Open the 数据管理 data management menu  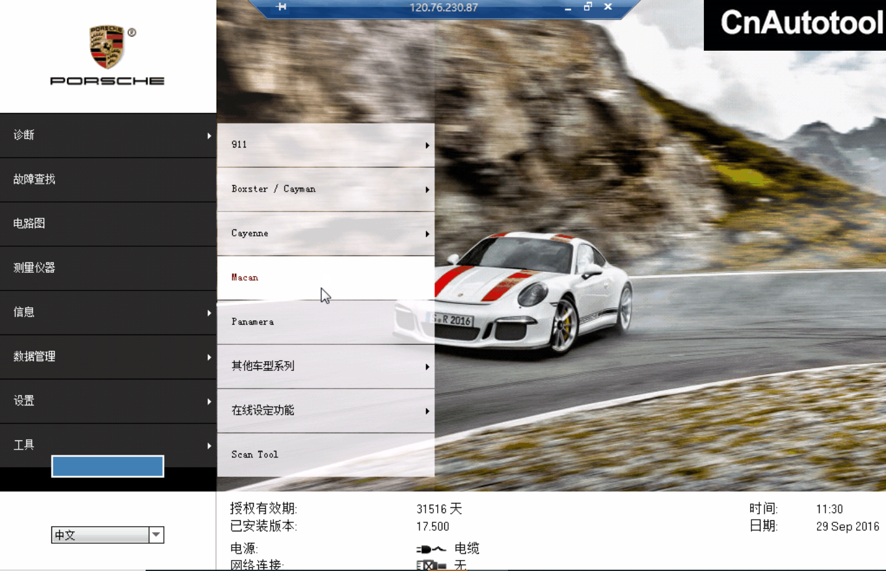(x=108, y=357)
